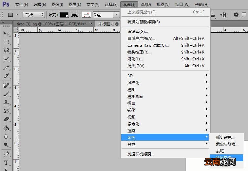
Task: Select the Eraser tool
Action: (x=6, y=119)
